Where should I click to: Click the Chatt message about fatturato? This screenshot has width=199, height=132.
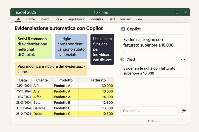pyautogui.click(x=153, y=71)
